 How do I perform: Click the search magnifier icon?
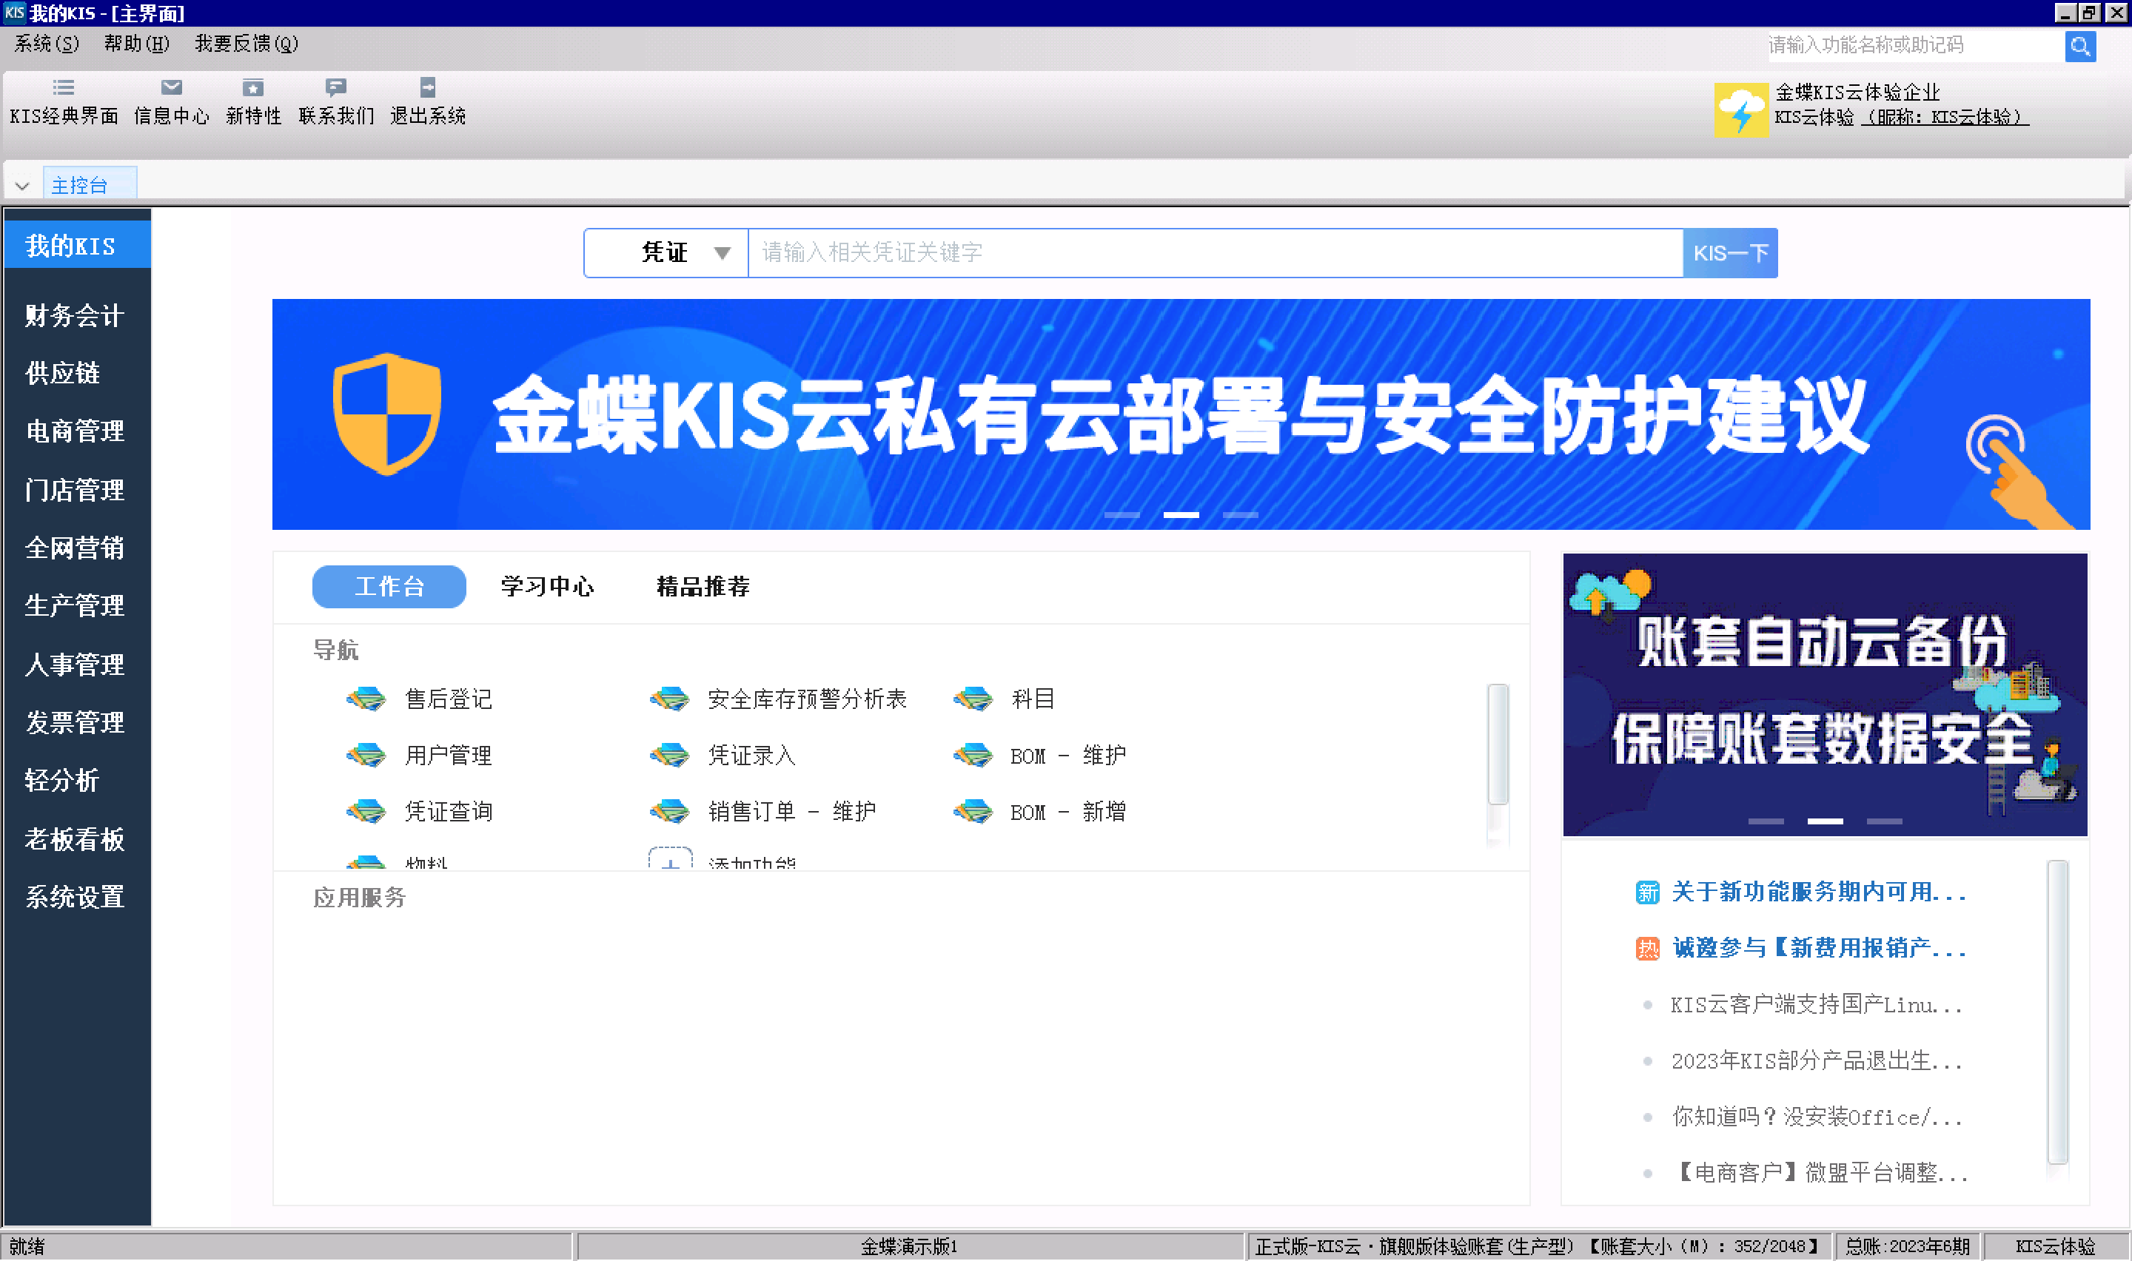coord(2080,46)
